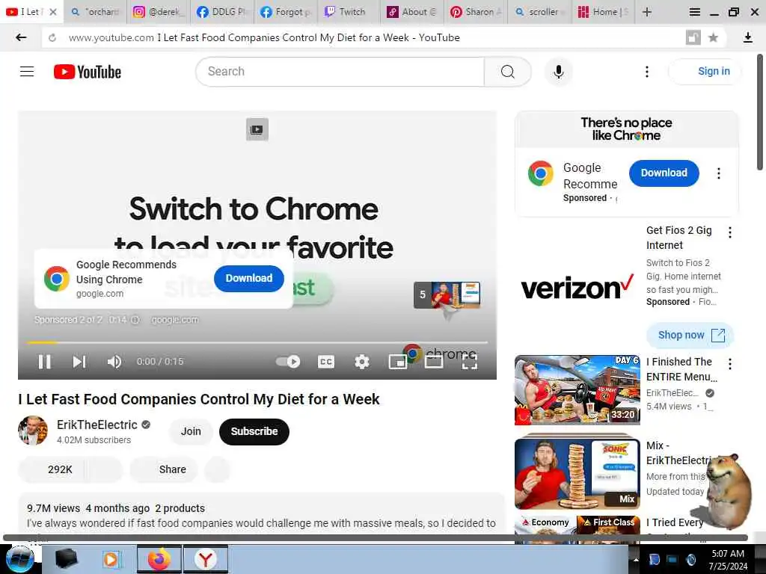The image size is (766, 574).
Task: Switch to the About tab
Action: click(x=412, y=12)
